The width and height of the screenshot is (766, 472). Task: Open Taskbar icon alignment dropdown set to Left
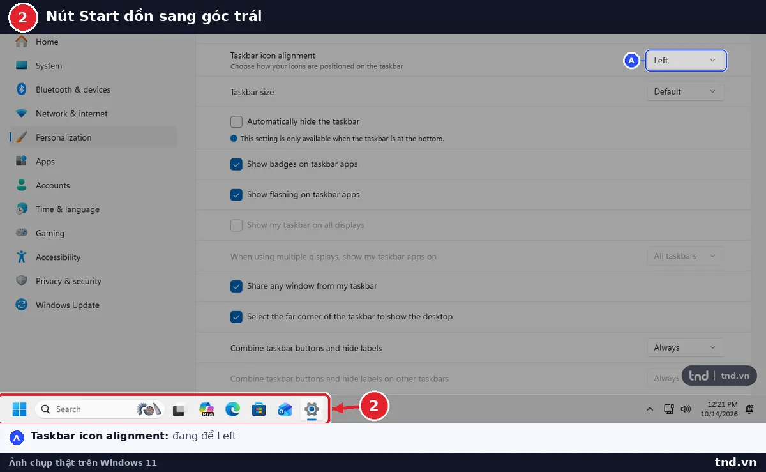[686, 61]
